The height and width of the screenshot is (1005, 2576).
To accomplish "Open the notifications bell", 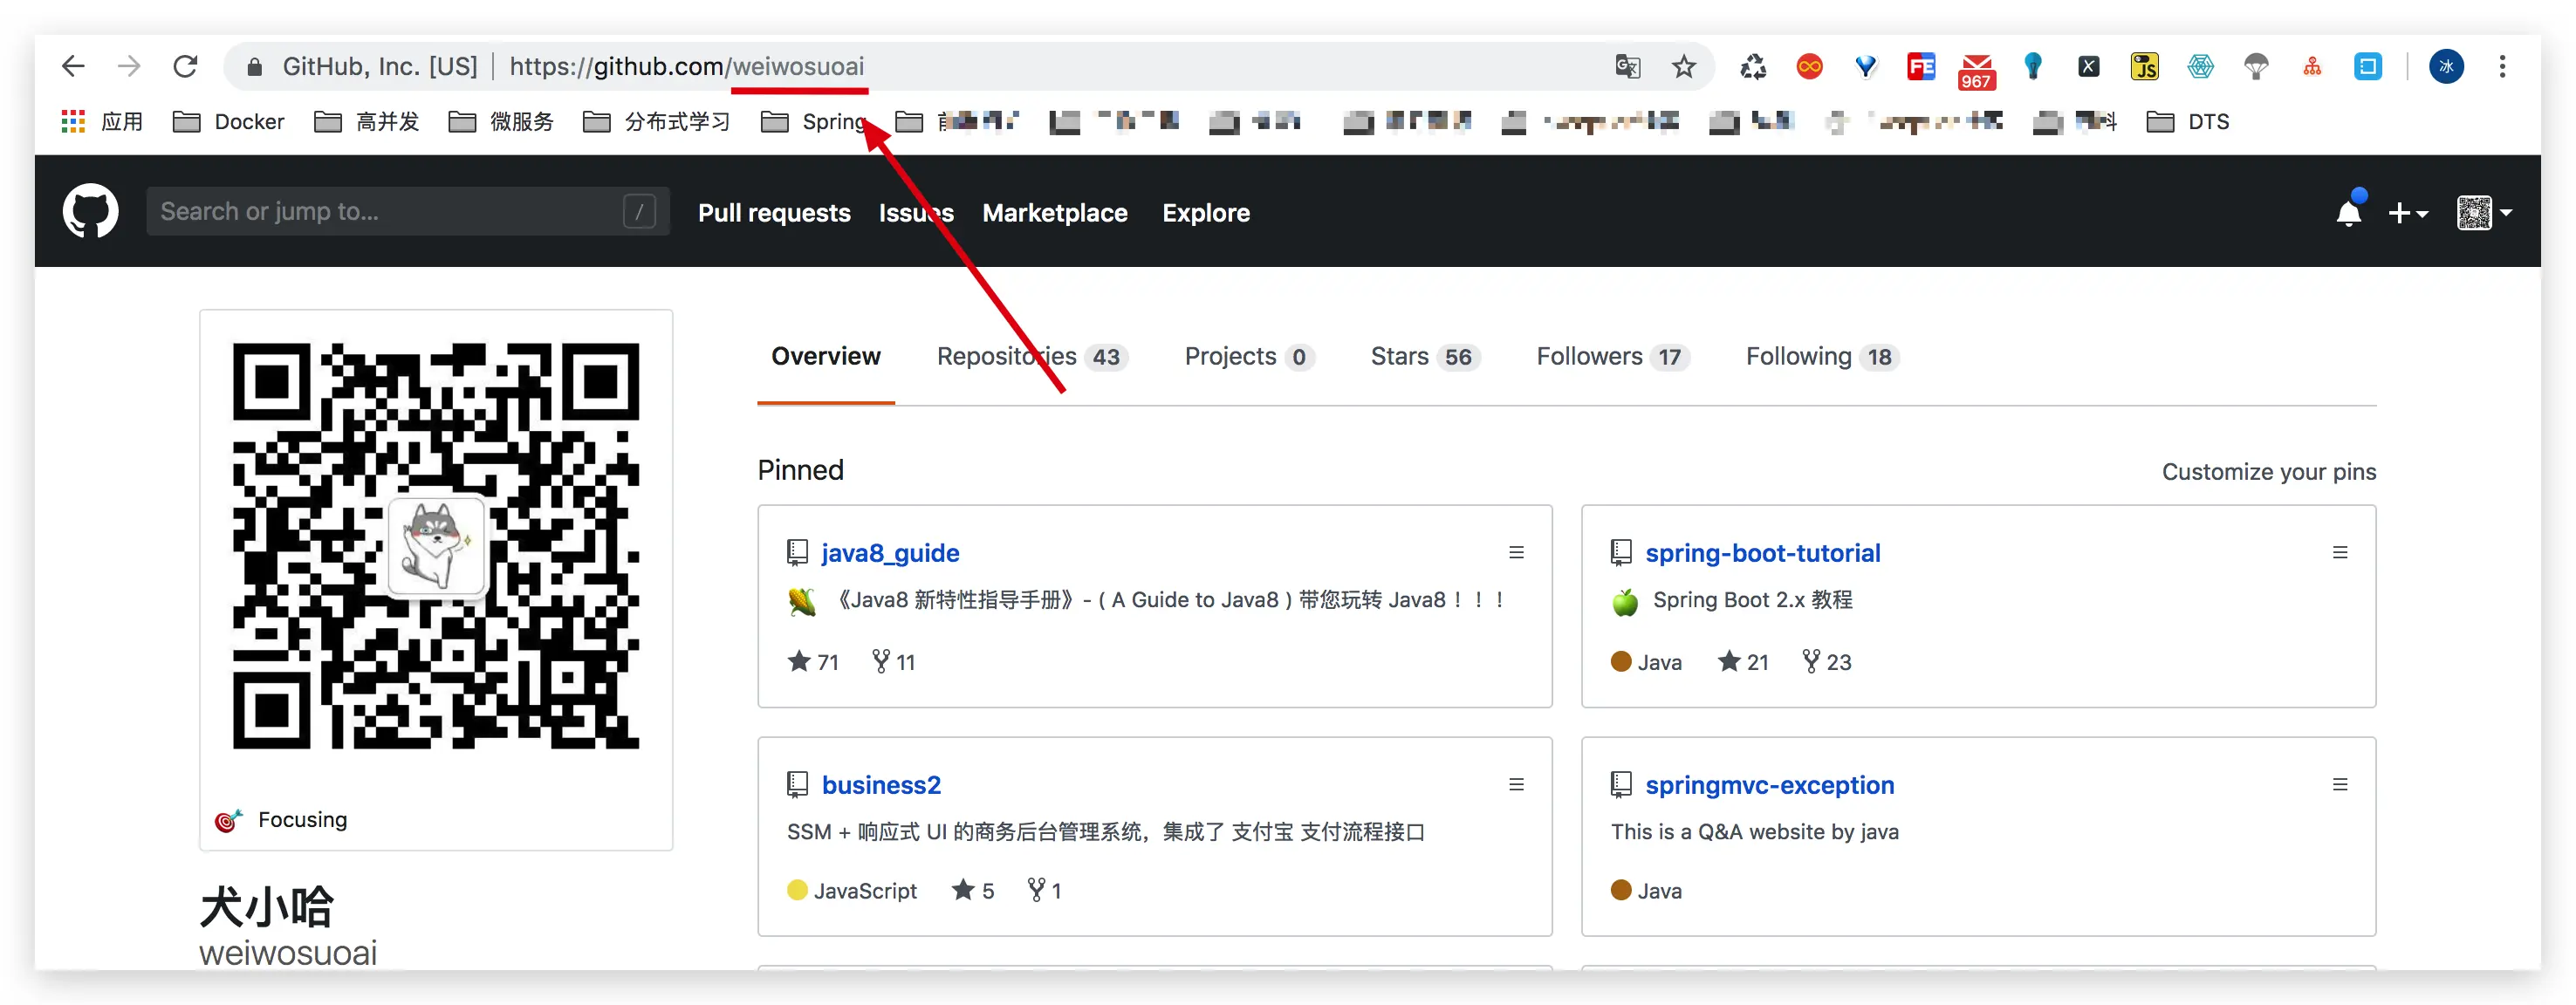I will pyautogui.click(x=2349, y=212).
